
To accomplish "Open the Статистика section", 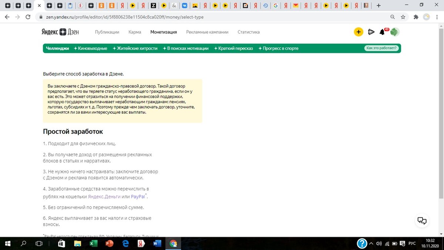I will 249,32.
